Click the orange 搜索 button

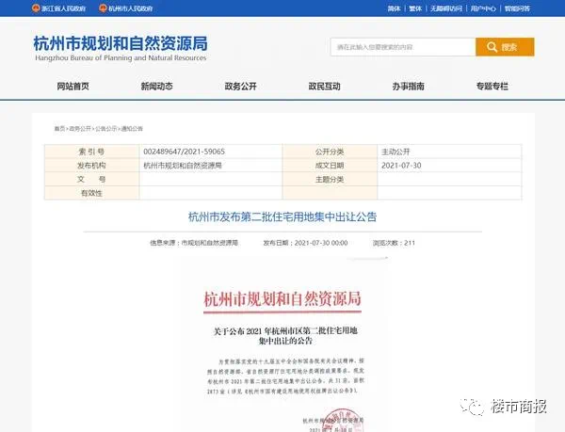tap(505, 47)
